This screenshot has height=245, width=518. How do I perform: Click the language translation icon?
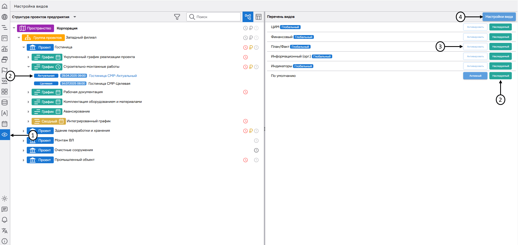point(5,231)
